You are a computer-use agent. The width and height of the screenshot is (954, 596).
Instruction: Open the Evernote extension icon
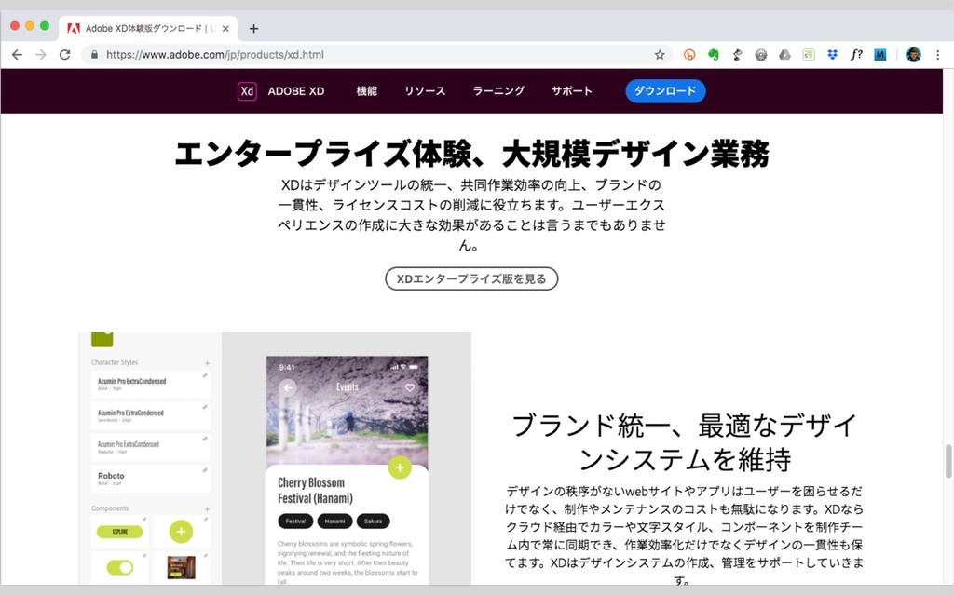[713, 55]
